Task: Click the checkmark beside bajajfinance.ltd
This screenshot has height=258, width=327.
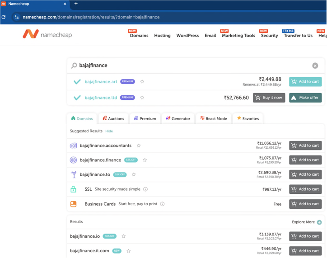Action: coord(77,98)
